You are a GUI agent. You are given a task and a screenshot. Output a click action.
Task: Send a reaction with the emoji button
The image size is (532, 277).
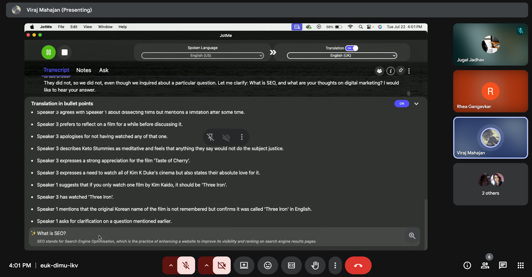click(x=268, y=265)
